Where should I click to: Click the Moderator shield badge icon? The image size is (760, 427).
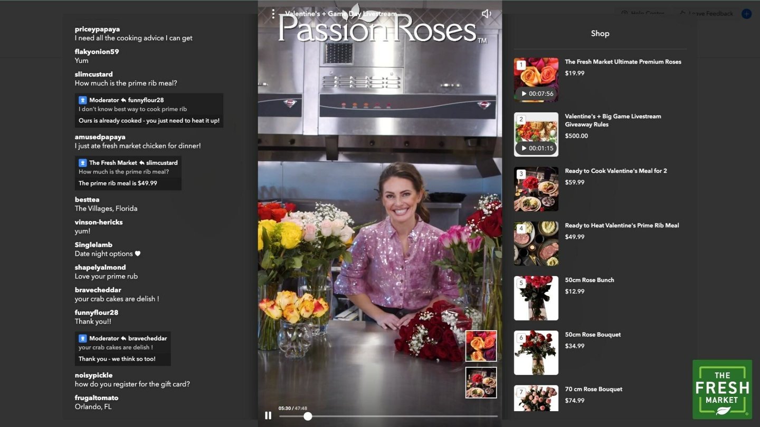82,100
